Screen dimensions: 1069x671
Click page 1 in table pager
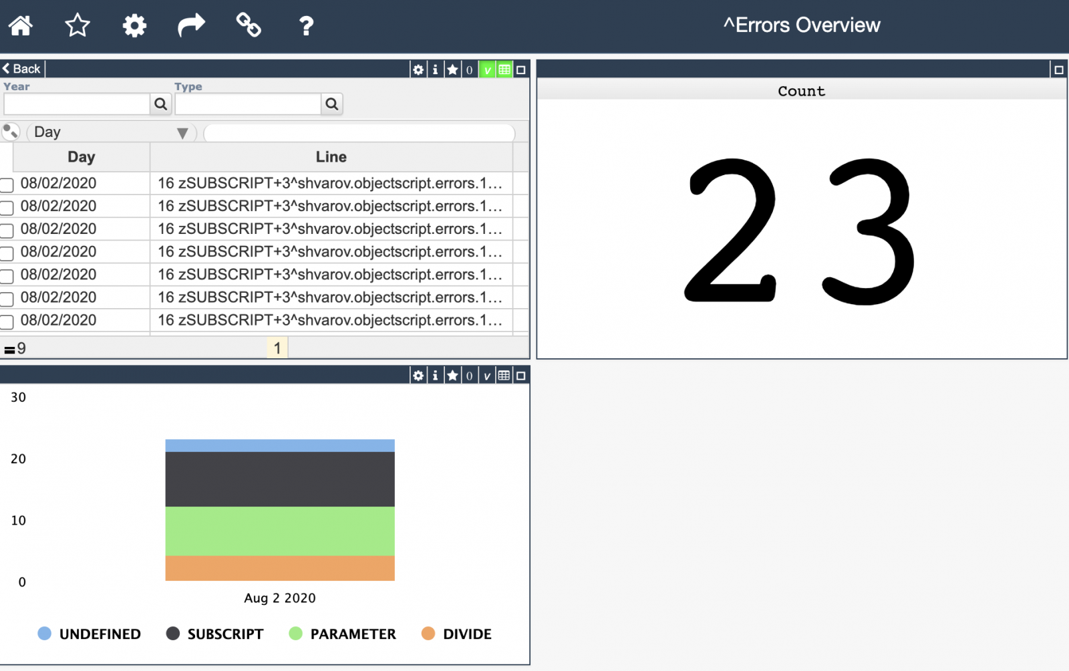[x=277, y=348]
